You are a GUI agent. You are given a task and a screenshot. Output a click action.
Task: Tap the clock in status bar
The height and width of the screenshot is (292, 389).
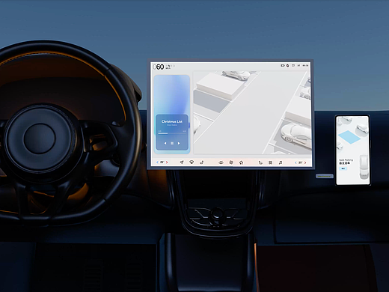point(305,66)
